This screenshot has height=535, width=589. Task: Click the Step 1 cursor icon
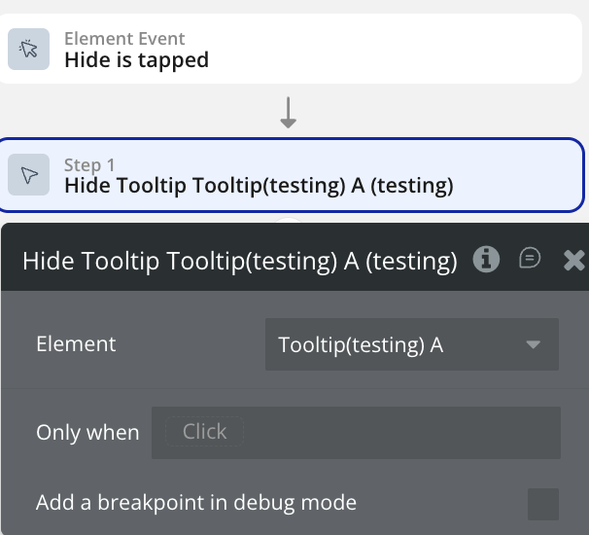point(29,175)
